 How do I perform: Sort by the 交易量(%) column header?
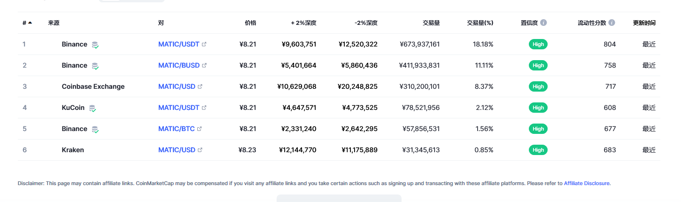480,23
